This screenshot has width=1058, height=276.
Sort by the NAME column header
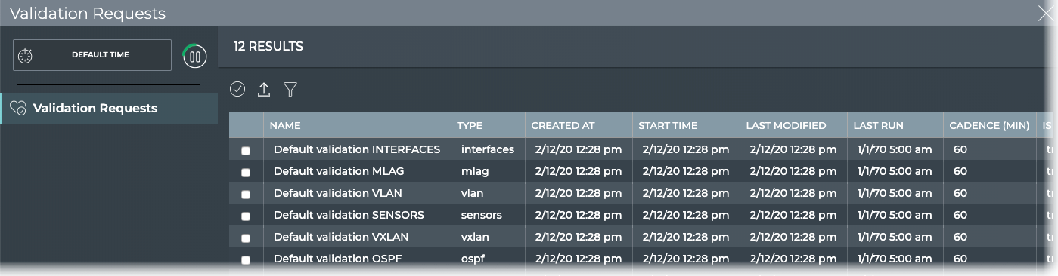click(285, 125)
